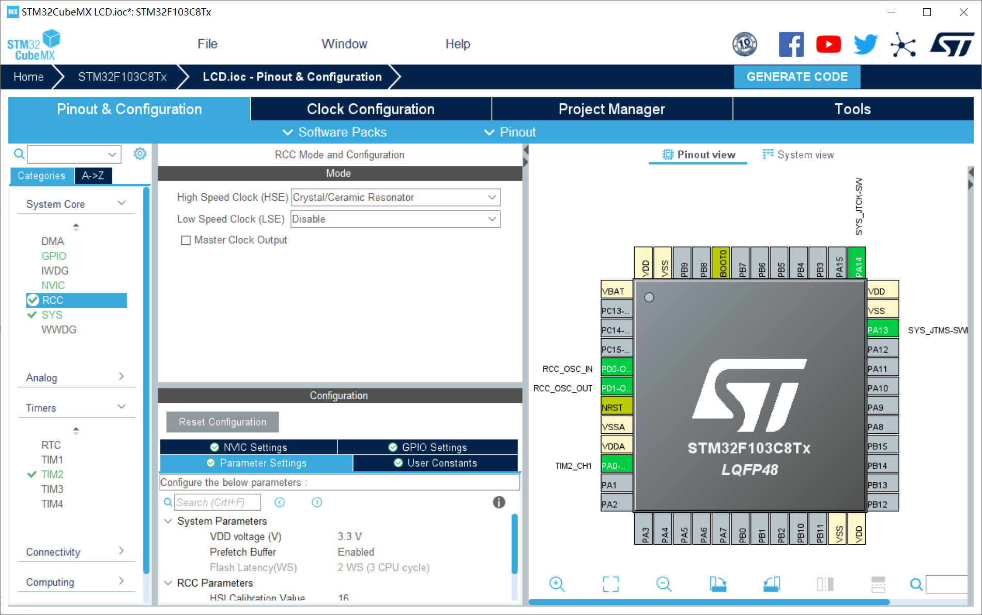982x615 pixels.
Task: Switch to System view
Action: click(799, 154)
